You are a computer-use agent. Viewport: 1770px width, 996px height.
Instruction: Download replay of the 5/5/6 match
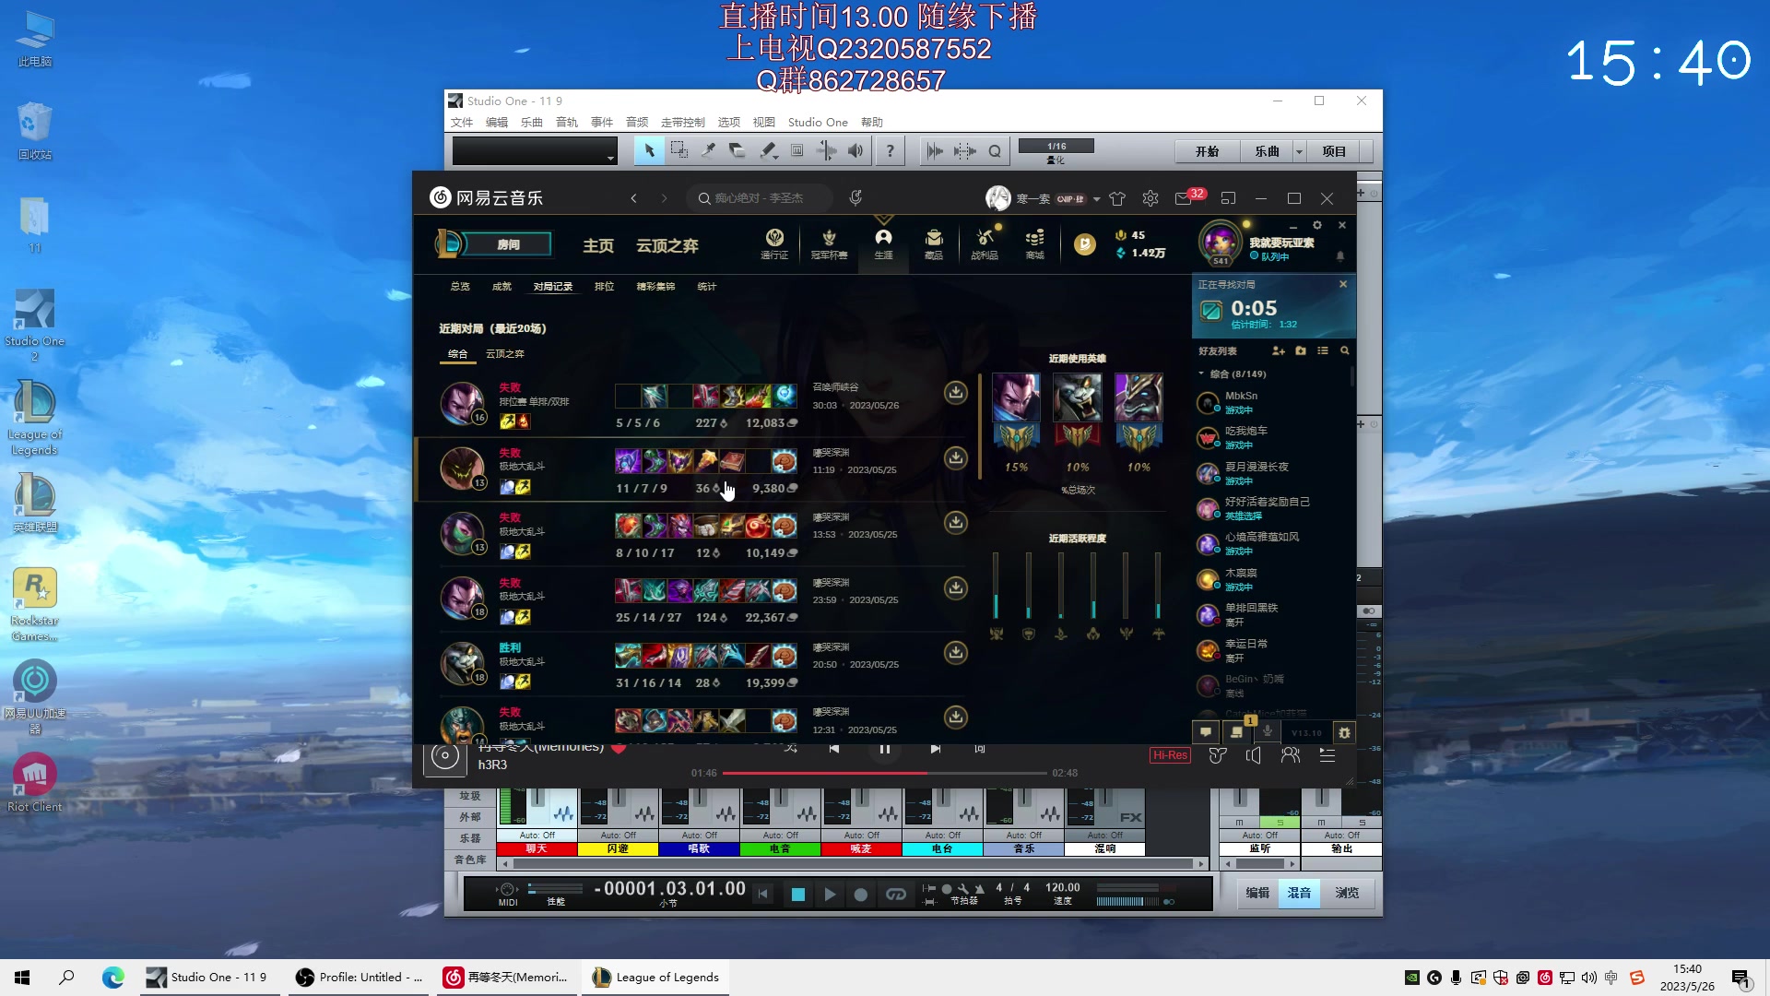tap(956, 393)
